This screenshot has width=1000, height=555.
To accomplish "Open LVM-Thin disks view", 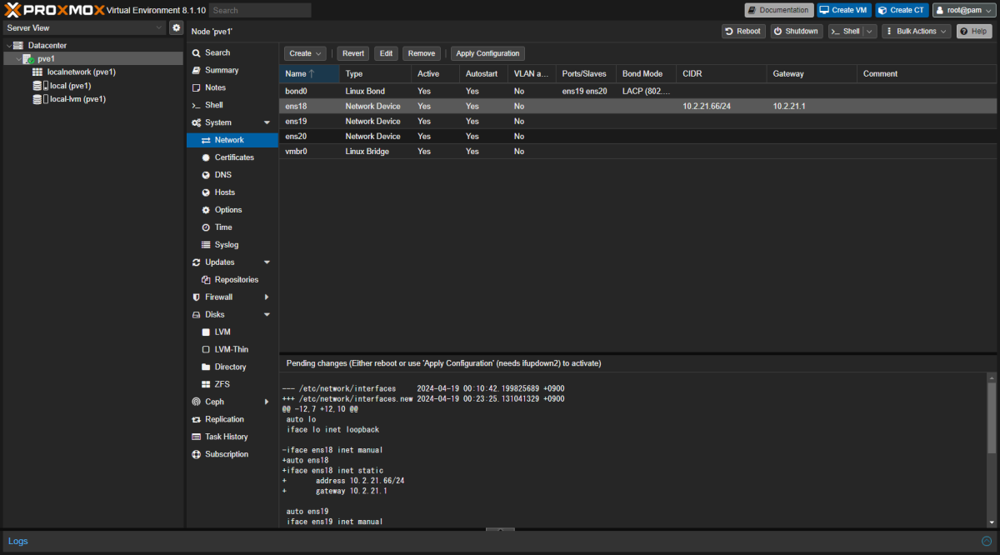I will pyautogui.click(x=232, y=350).
